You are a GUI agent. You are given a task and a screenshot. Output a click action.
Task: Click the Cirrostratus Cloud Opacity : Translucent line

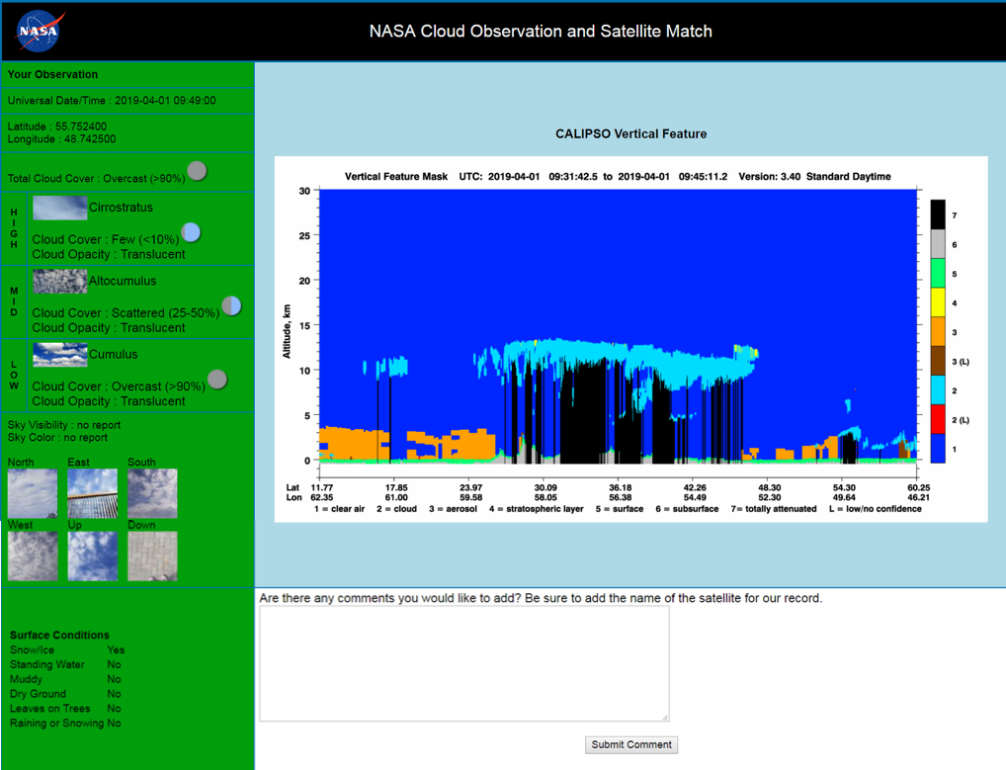[109, 254]
